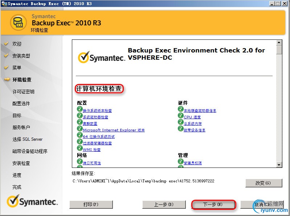Image resolution: width=290 pixels, height=216 pixels.
Task: Click the 网络 section heading
Action: [82, 155]
